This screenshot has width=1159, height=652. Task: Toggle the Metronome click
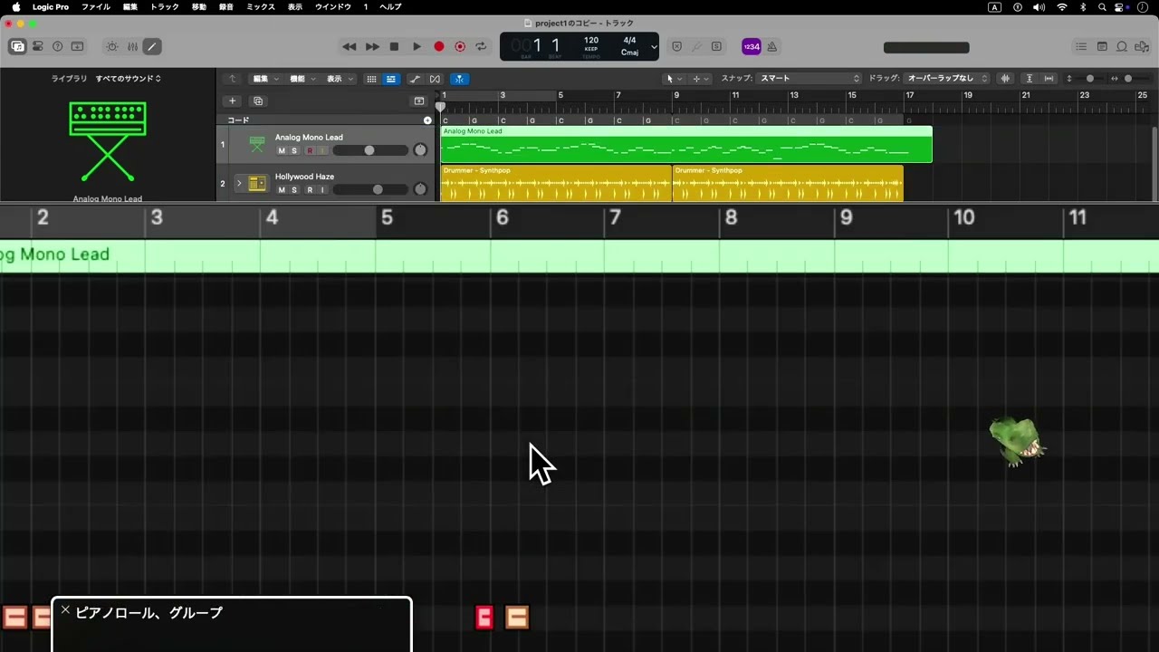click(772, 46)
